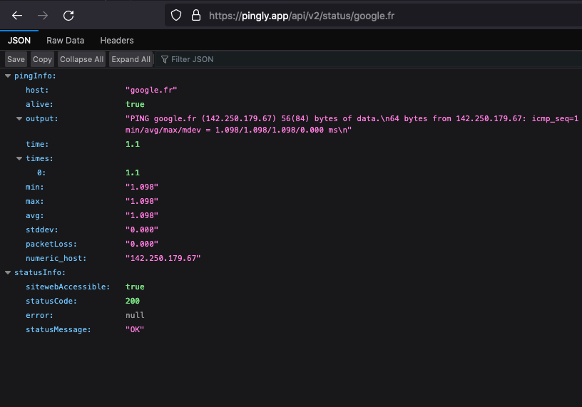This screenshot has width=582, height=407.
Task: Click the shield tracking protection icon
Action: [176, 15]
